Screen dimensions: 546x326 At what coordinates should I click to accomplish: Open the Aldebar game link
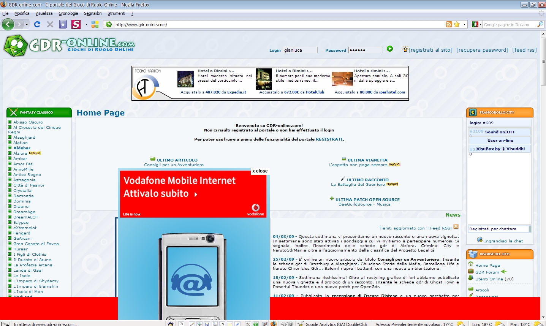click(22, 148)
